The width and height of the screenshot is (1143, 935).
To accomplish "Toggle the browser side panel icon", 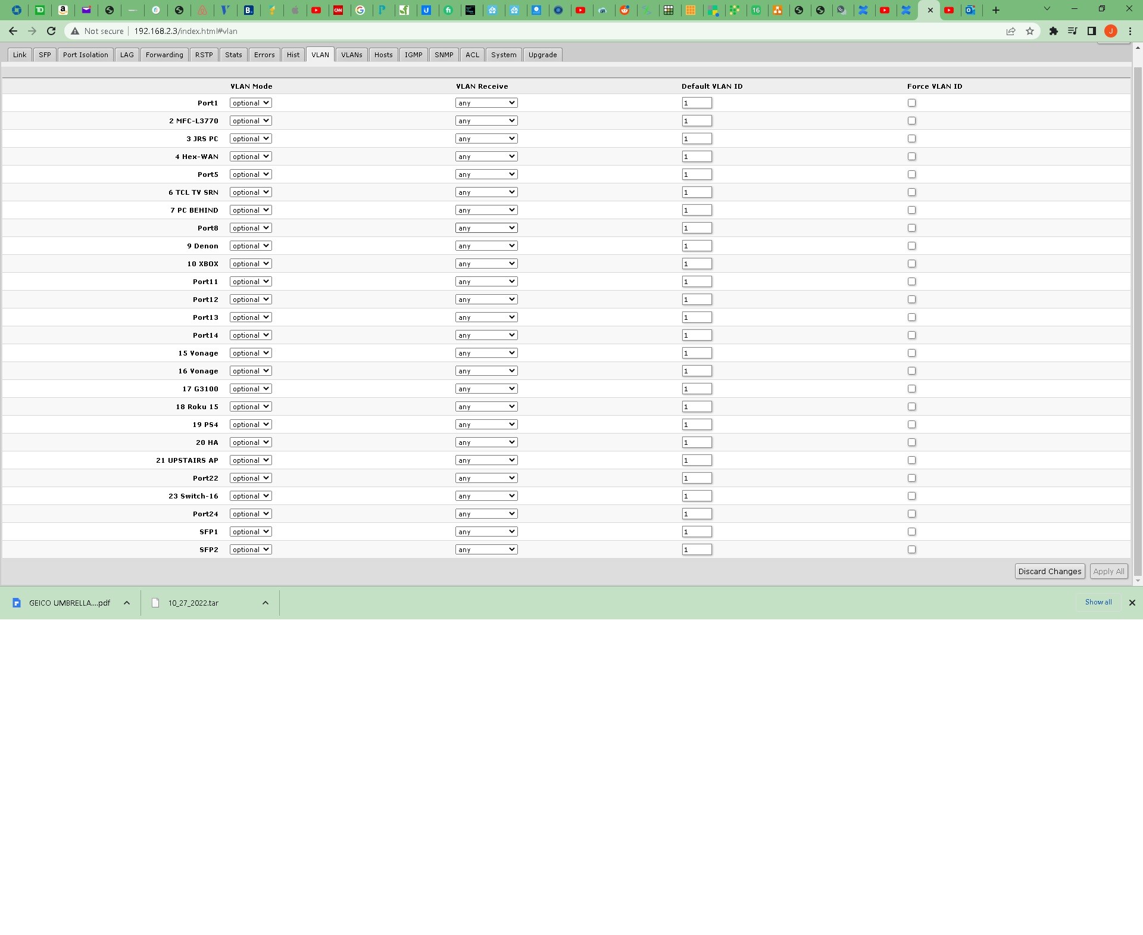I will tap(1091, 31).
